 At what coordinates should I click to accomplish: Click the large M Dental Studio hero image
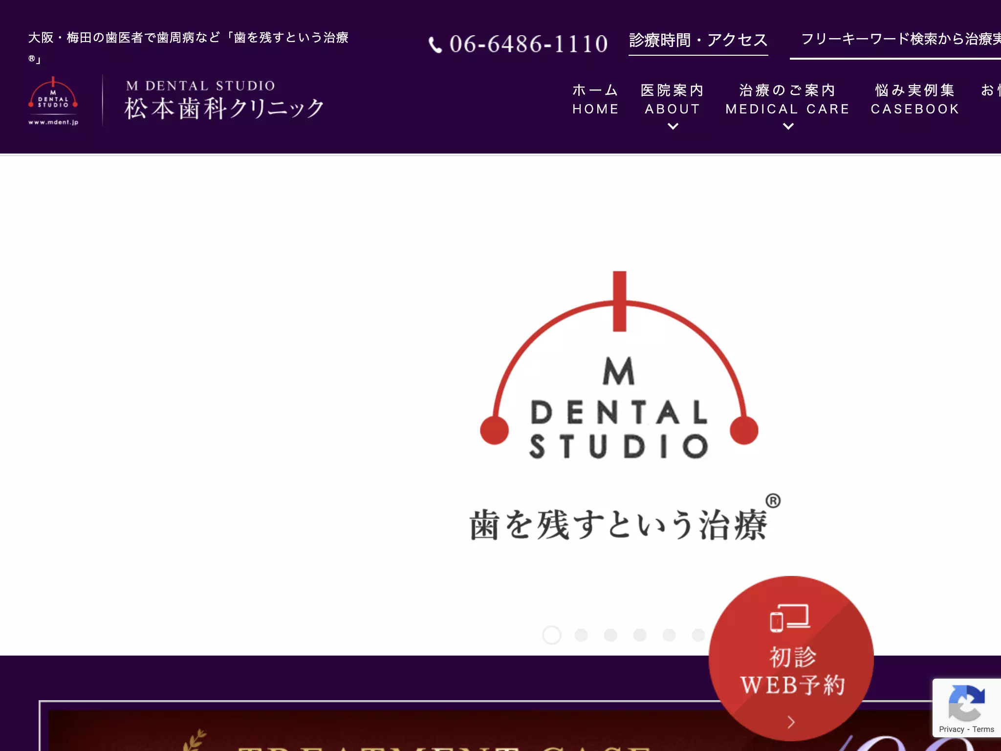tap(619, 366)
